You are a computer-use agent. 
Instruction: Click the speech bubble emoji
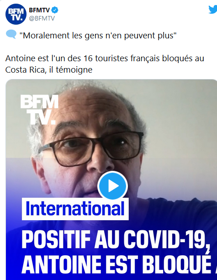tap(11, 34)
